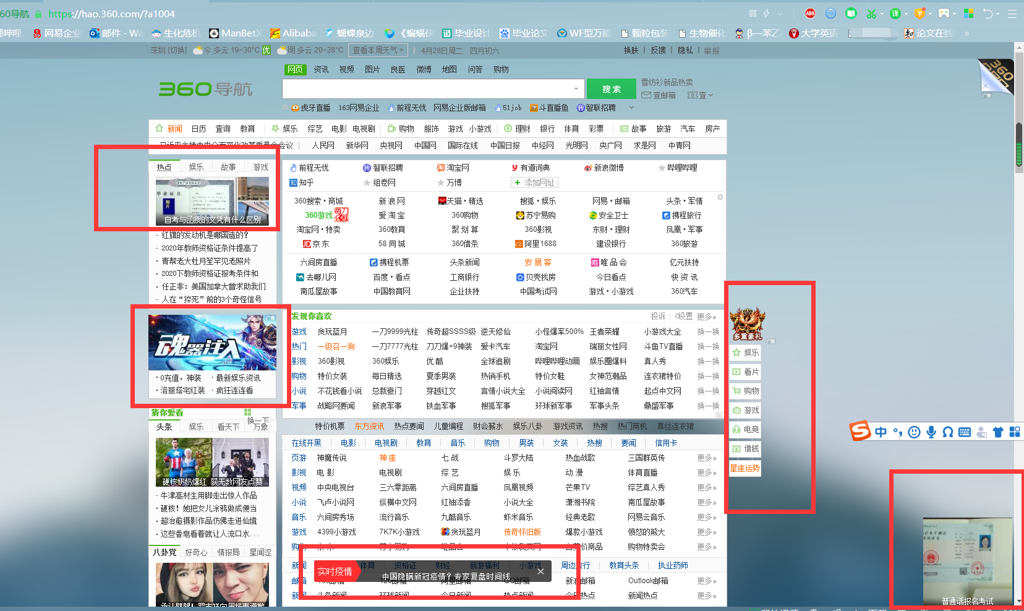Open the 魂器注入 game ad banner
The height and width of the screenshot is (611, 1024).
212,342
